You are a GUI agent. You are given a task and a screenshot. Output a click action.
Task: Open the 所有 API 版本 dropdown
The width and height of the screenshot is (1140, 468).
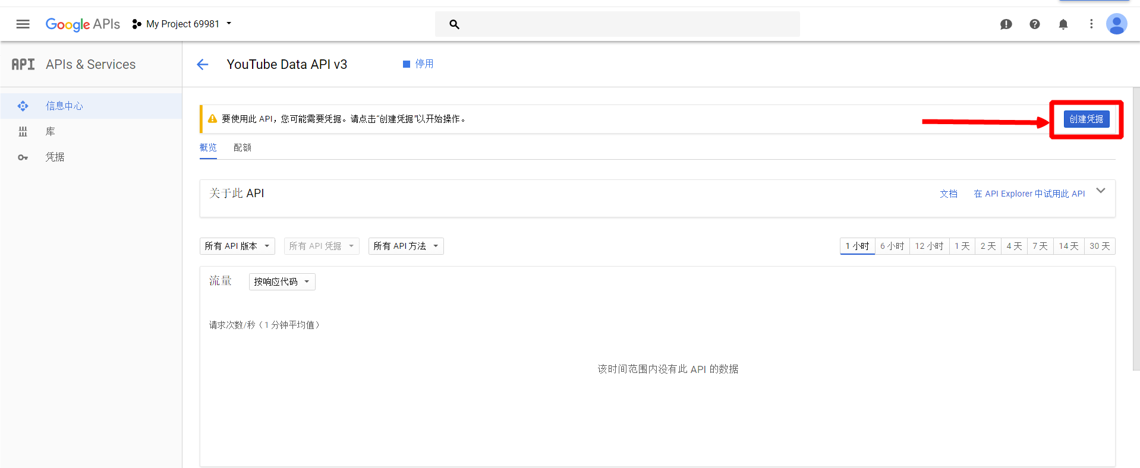coord(237,246)
